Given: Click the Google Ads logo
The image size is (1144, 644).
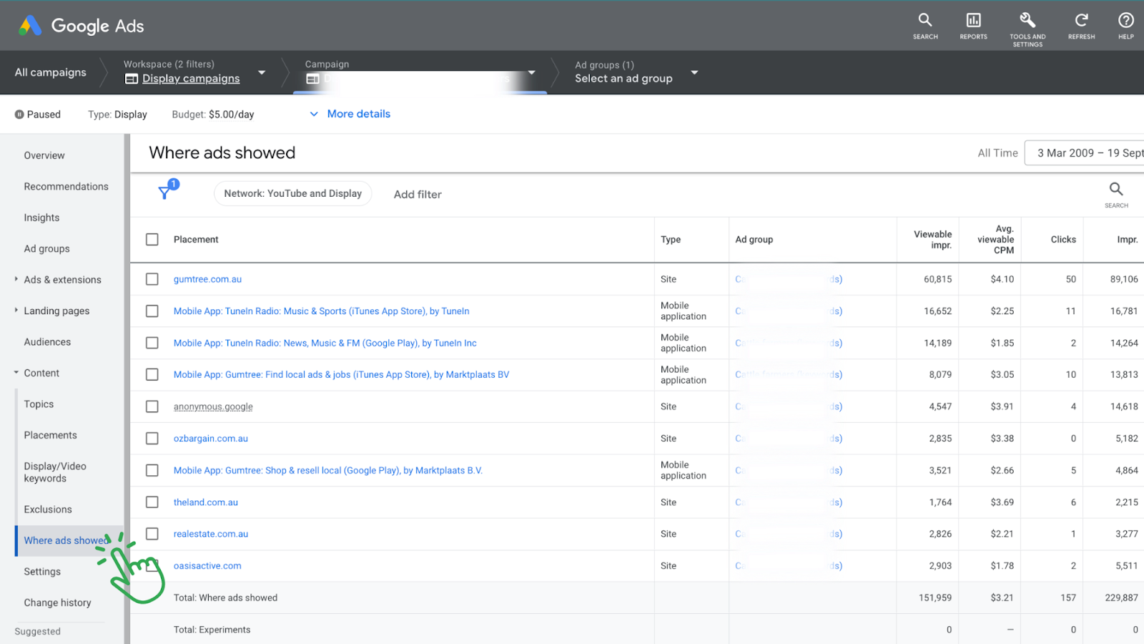Looking at the screenshot, I should (81, 26).
